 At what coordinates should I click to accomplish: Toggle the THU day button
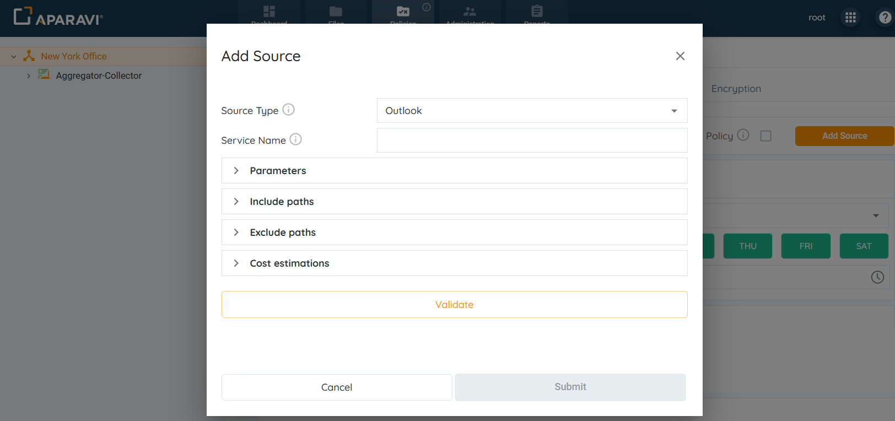pos(747,246)
